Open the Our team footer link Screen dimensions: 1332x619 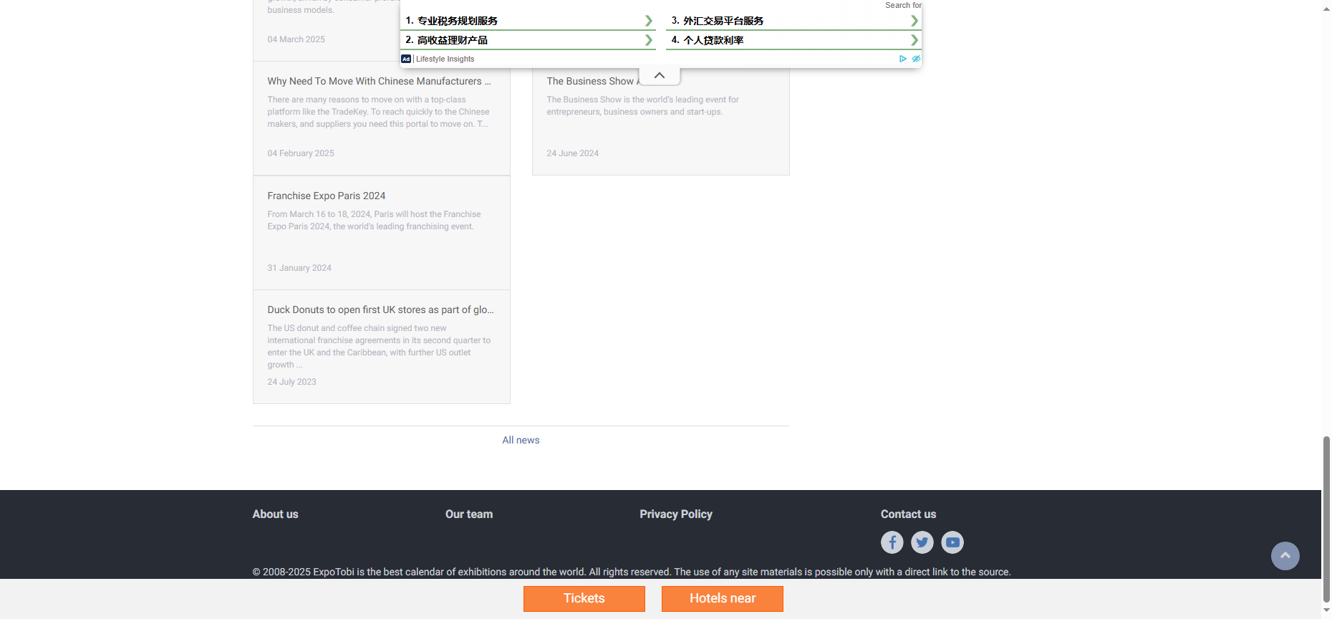coord(468,514)
